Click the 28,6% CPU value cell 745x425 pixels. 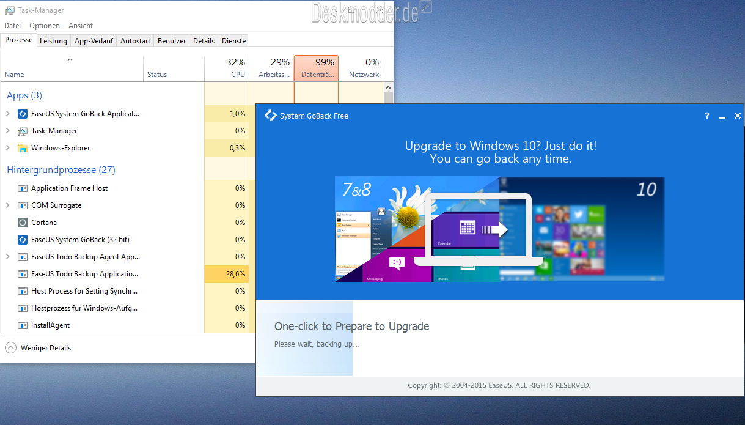pos(226,274)
